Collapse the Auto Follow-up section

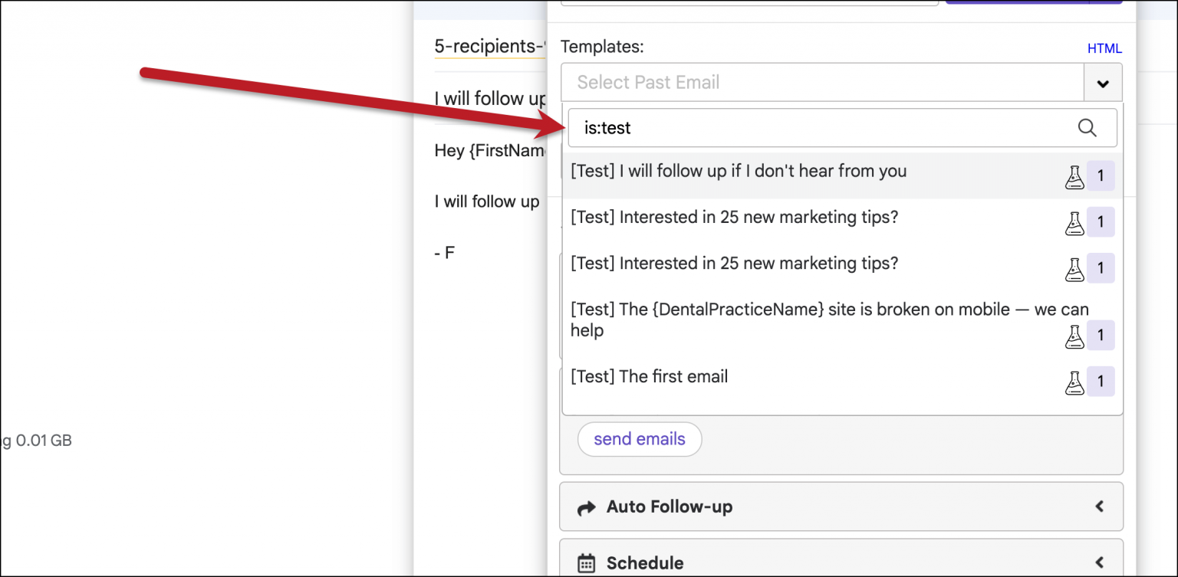(x=1100, y=507)
